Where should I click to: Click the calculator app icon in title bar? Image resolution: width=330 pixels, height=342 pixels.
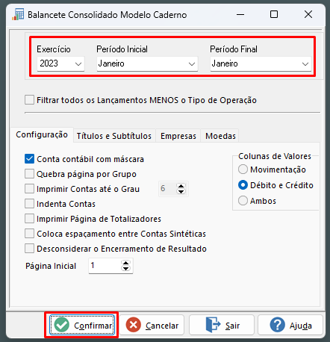click(18, 14)
